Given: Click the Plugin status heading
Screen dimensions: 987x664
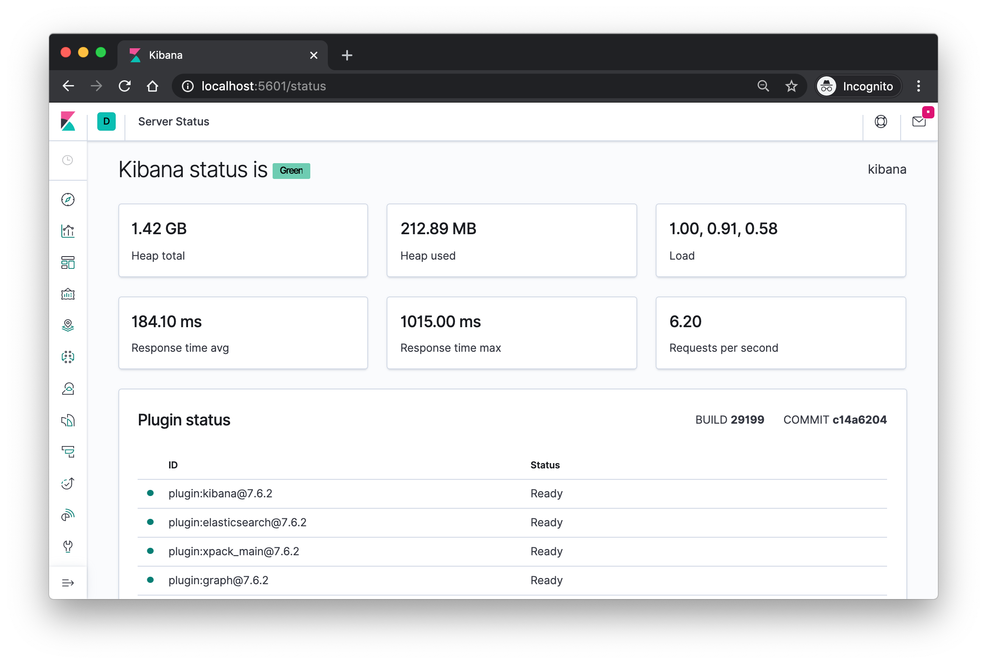Looking at the screenshot, I should click(184, 420).
